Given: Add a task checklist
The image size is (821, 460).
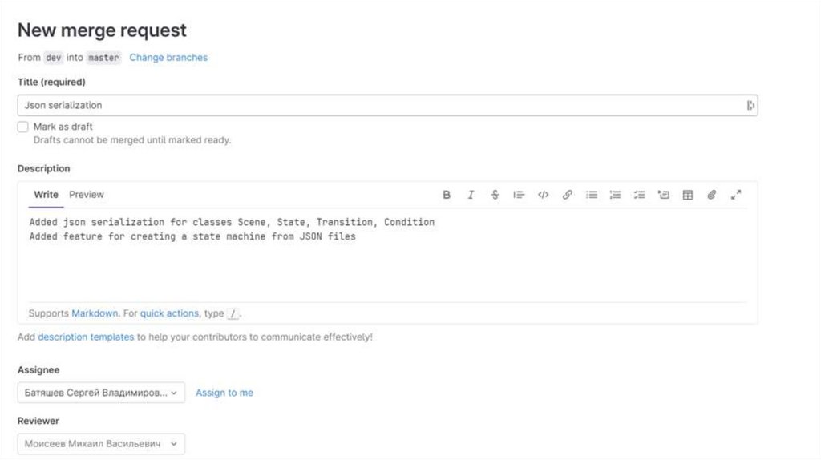Looking at the screenshot, I should coord(640,195).
